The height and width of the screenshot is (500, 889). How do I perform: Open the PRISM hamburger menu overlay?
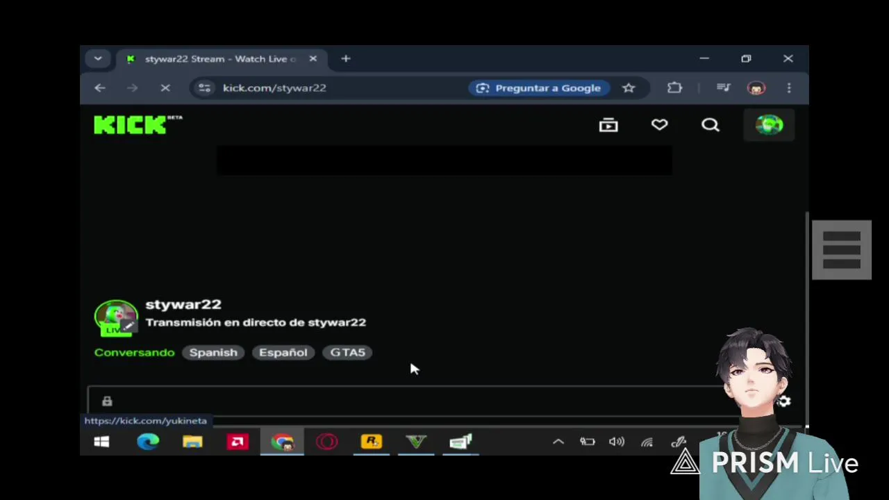tap(842, 250)
